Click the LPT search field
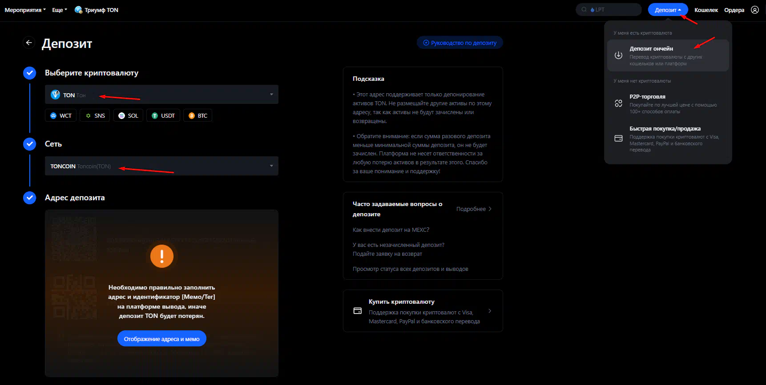 click(609, 9)
